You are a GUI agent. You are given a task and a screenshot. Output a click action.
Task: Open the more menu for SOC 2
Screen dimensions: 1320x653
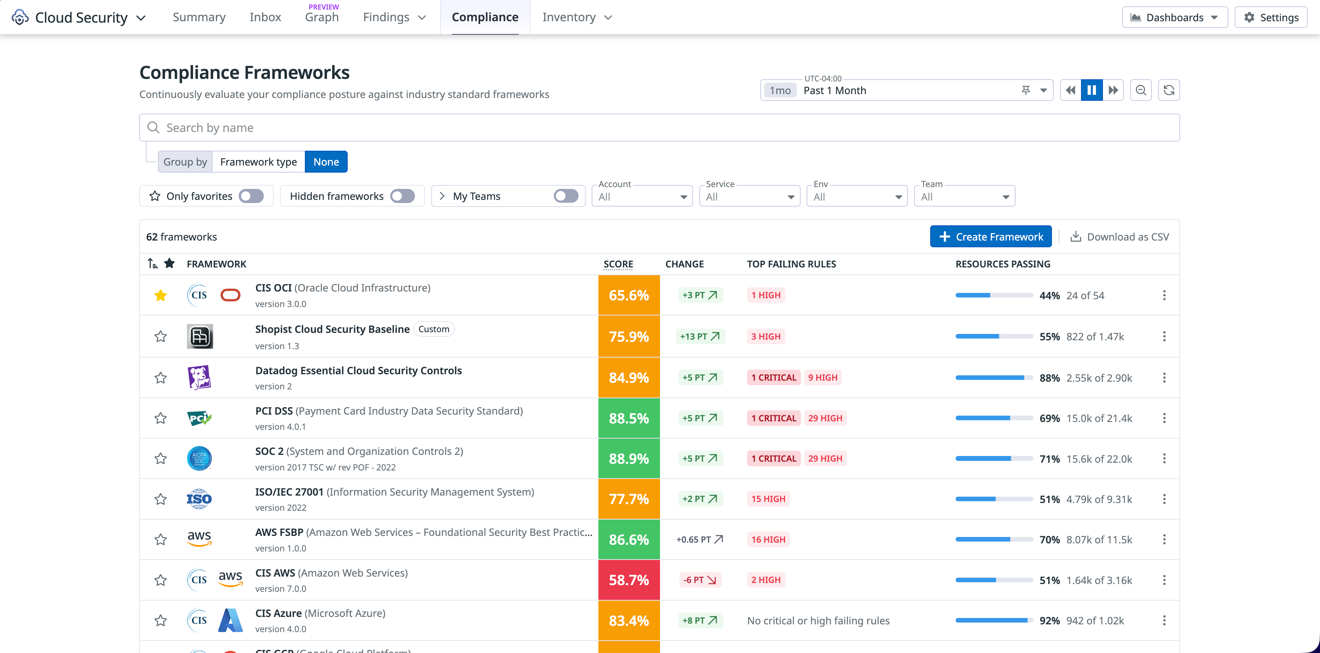tap(1164, 458)
